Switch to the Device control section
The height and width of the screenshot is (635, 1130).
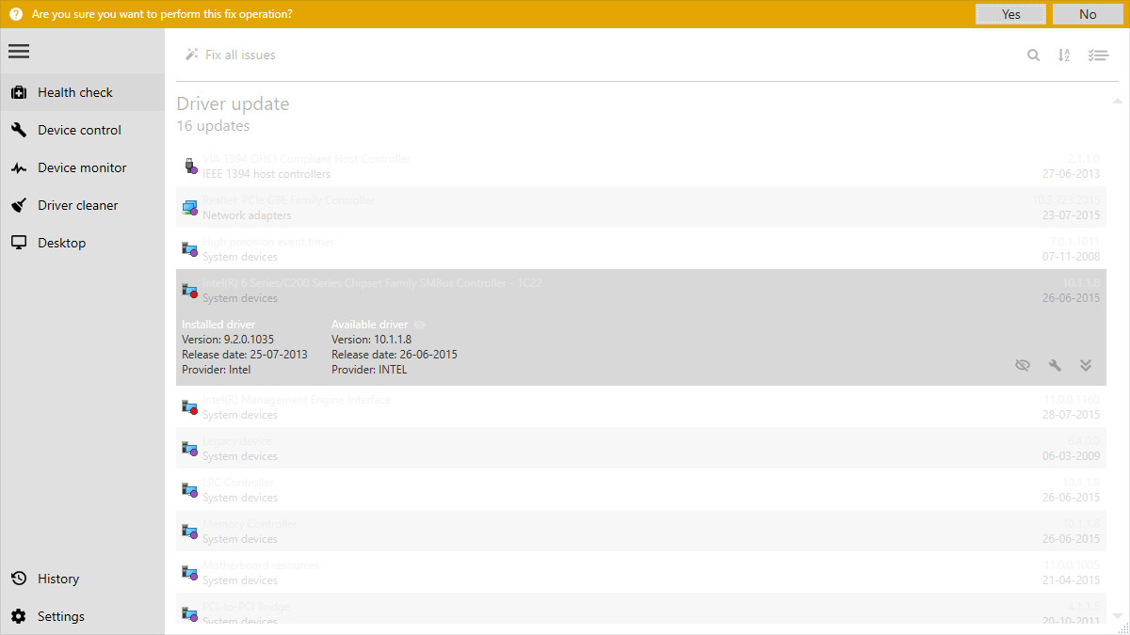click(x=19, y=130)
